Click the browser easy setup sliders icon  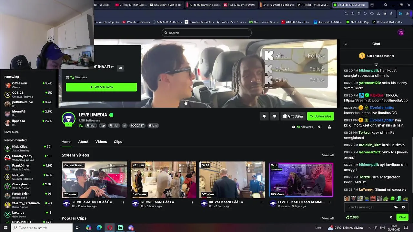point(385,14)
